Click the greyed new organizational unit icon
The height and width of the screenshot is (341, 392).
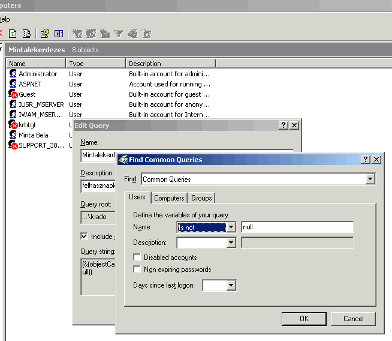coord(105,34)
